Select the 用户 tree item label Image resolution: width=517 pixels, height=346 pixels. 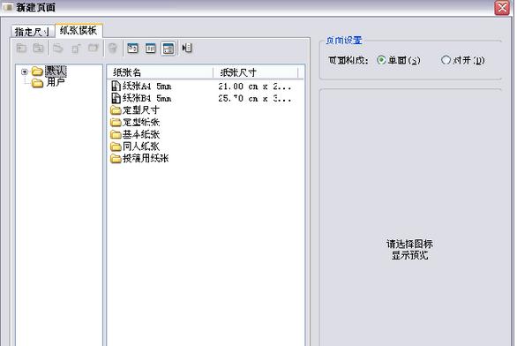point(56,82)
